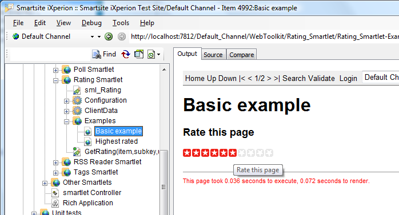The image size is (399, 215).
Task: Open the dropdown arrow beside the clock page icon
Action: pyautogui.click(x=159, y=54)
